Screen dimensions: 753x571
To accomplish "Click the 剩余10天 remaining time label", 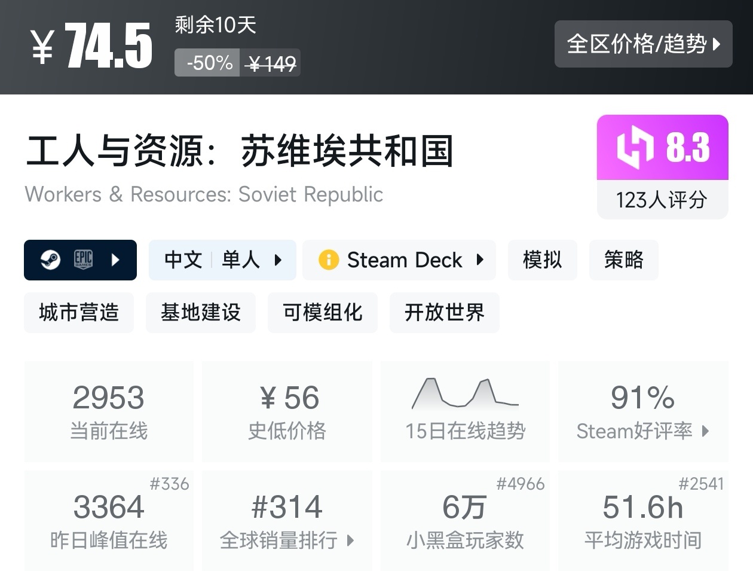I will [x=216, y=25].
